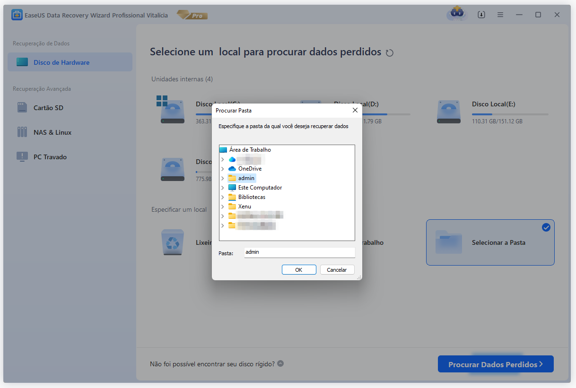The image size is (576, 388).
Task: Click OK in Procurar Pasta dialog
Action: (299, 270)
